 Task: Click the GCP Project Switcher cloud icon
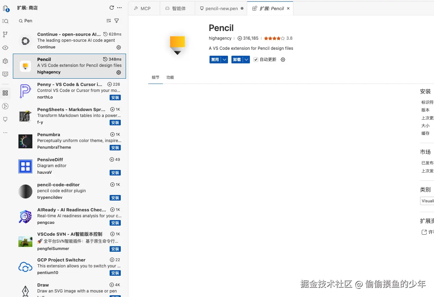(25, 267)
